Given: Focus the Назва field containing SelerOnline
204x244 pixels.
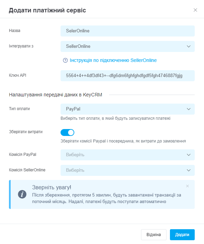Looking at the screenshot, I should tap(128, 31).
